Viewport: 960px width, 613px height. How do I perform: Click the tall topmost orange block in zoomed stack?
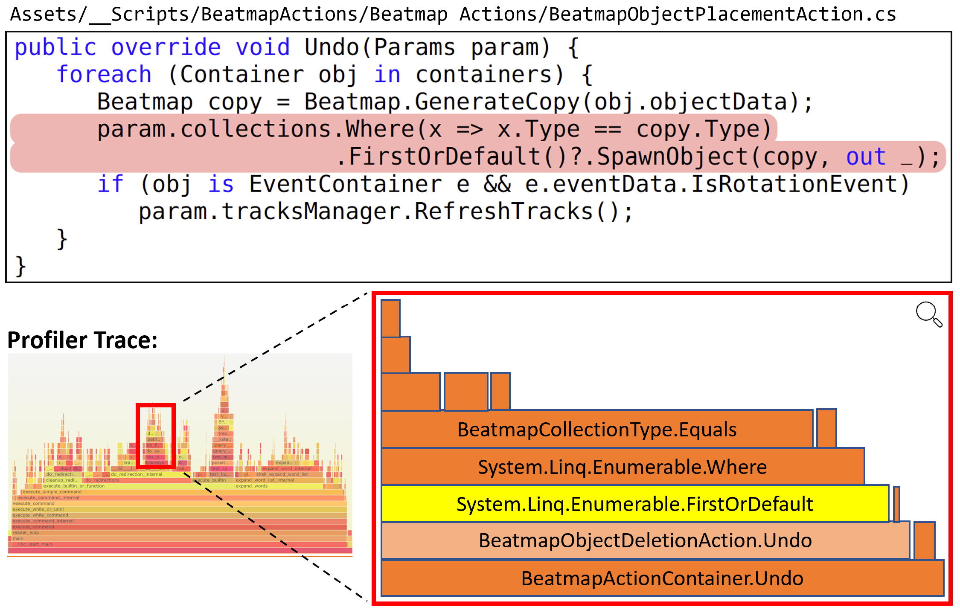(390, 318)
